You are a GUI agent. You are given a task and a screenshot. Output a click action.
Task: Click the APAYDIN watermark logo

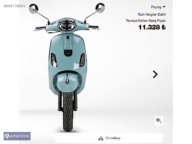(17, 136)
